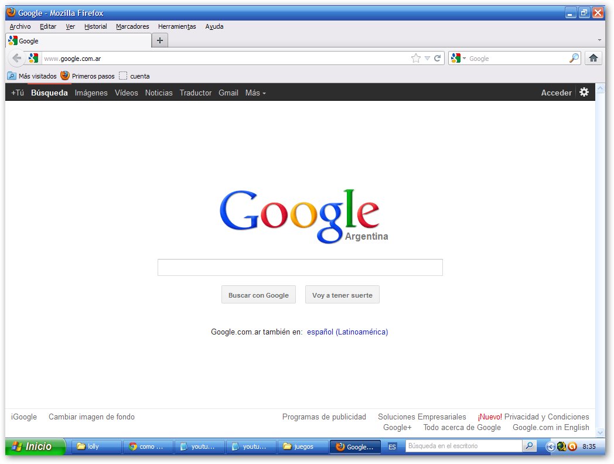Switch to español (Latinoamérica)
The height and width of the screenshot is (464, 614).
point(347,332)
